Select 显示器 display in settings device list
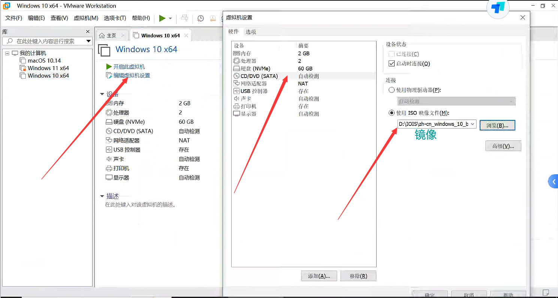 pos(248,114)
